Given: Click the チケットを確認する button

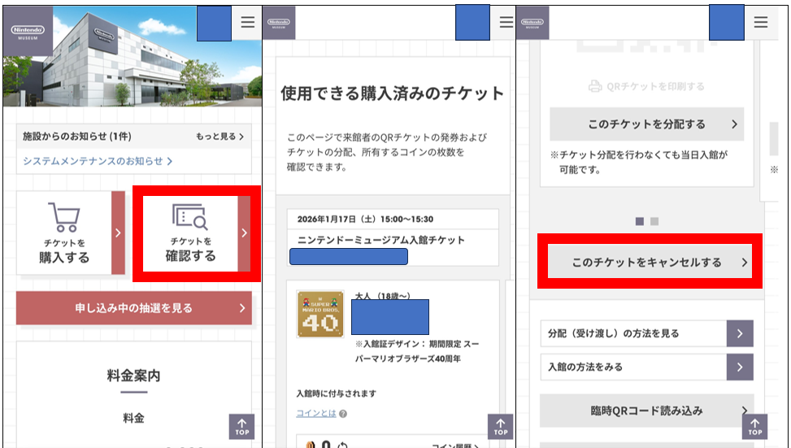Looking at the screenshot, I should [196, 233].
